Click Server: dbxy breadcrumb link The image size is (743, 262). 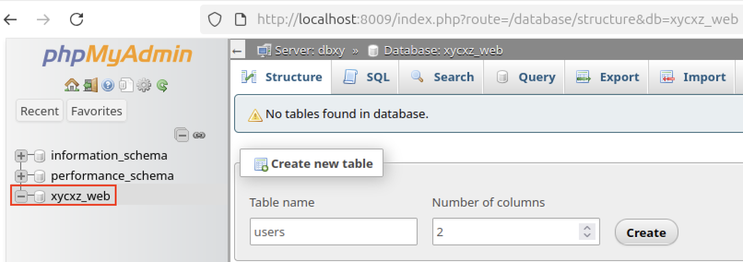point(310,50)
